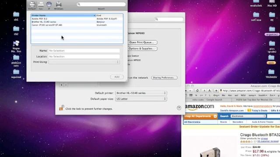Select the Canon iP100 series Bluetooth row
The height and width of the screenshot is (157, 280).
tap(77, 25)
